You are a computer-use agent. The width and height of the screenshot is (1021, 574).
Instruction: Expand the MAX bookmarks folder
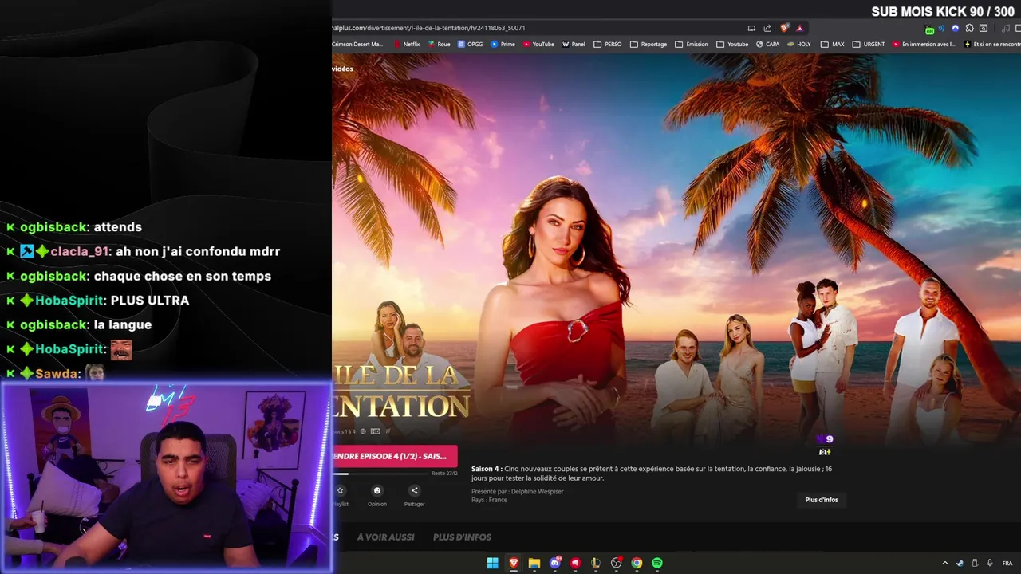[x=832, y=45]
